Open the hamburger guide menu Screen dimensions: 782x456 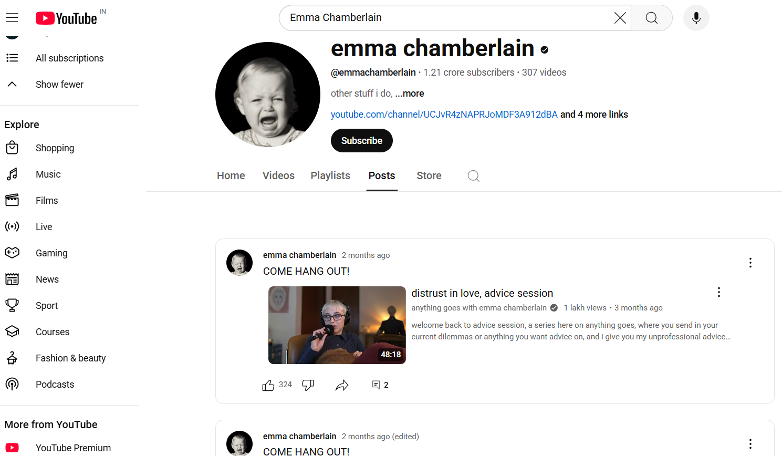[x=12, y=18]
